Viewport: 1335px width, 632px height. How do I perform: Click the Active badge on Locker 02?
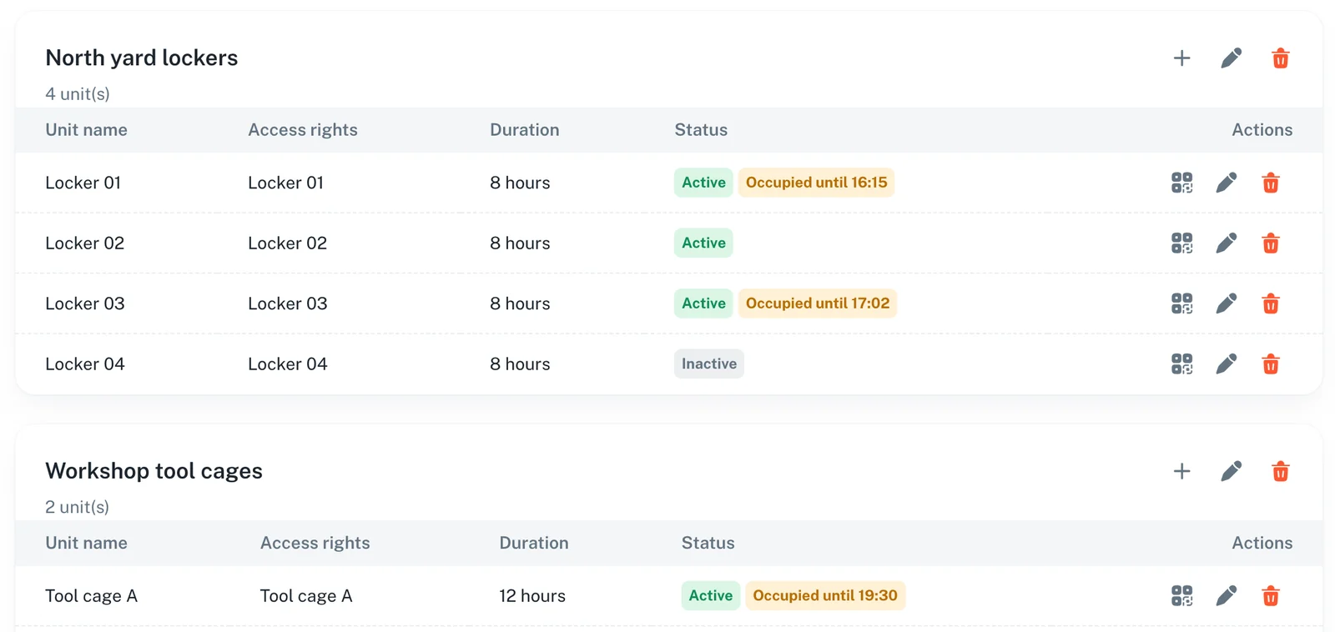pos(703,243)
